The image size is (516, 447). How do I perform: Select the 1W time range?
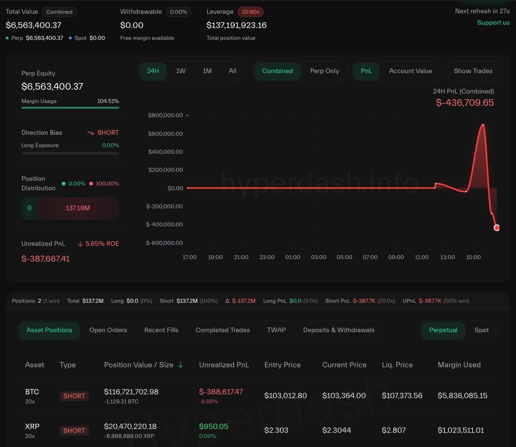[x=181, y=71]
